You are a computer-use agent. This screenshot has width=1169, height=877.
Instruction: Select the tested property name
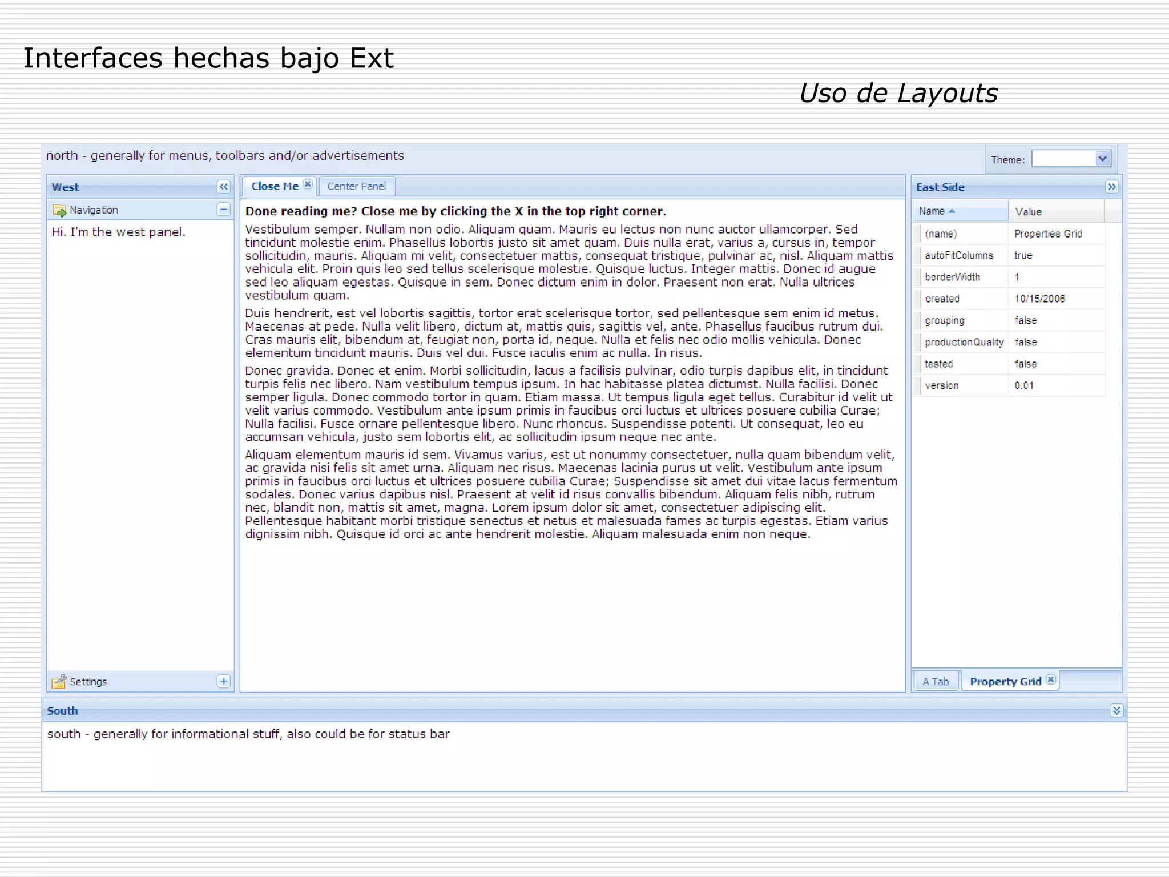[939, 364]
